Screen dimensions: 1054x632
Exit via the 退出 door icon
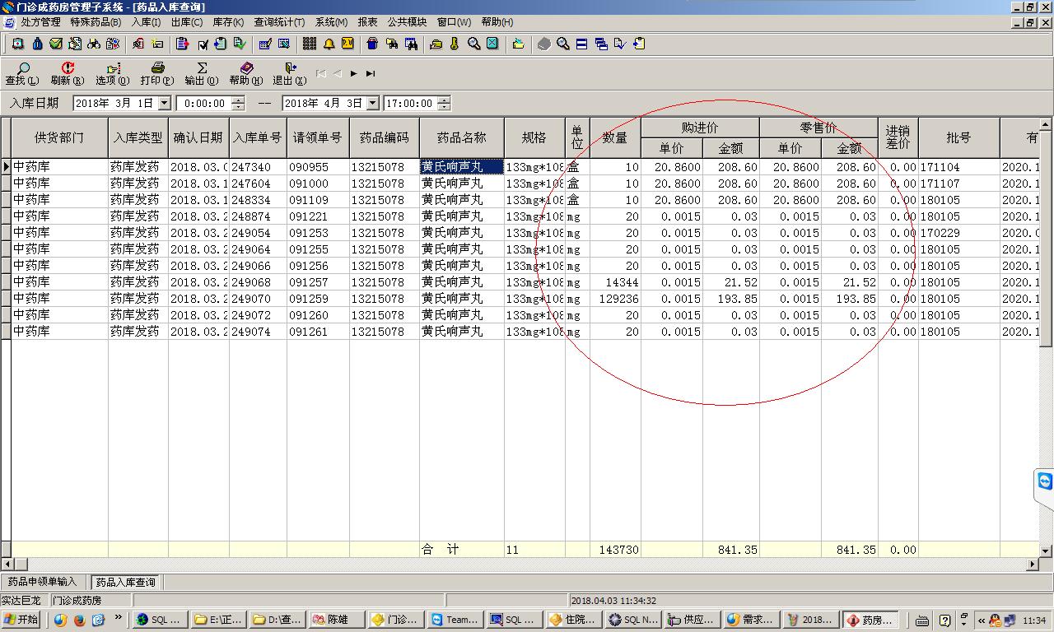(x=289, y=69)
